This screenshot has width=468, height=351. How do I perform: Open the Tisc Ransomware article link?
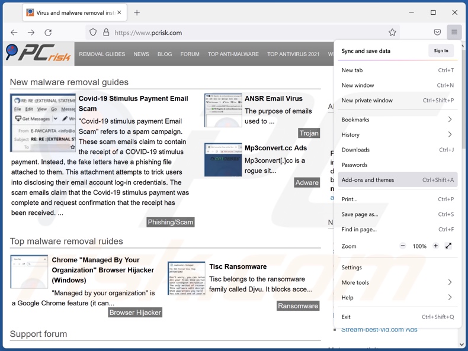coord(238,266)
